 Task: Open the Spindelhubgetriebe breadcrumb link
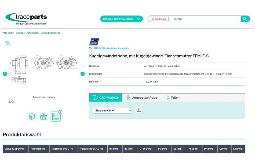[x=50, y=33]
